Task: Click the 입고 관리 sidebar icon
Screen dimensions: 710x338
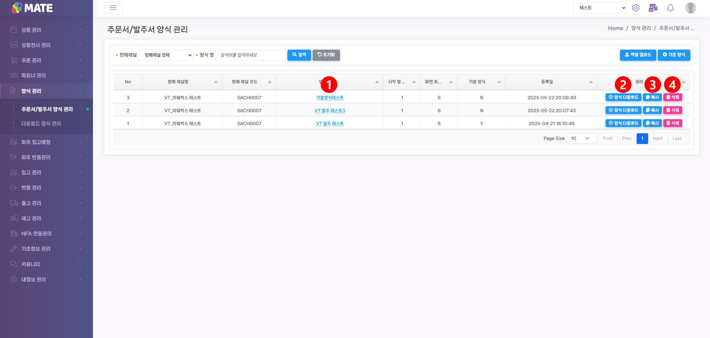Action: coord(14,172)
